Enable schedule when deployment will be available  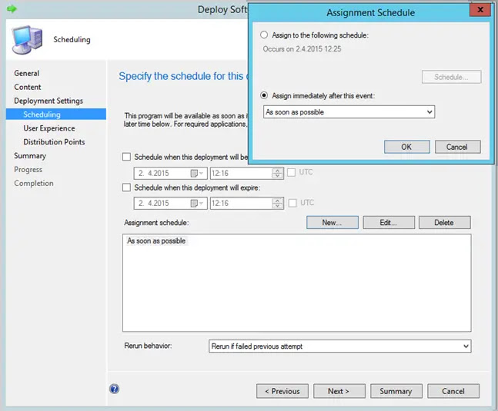tap(126, 157)
